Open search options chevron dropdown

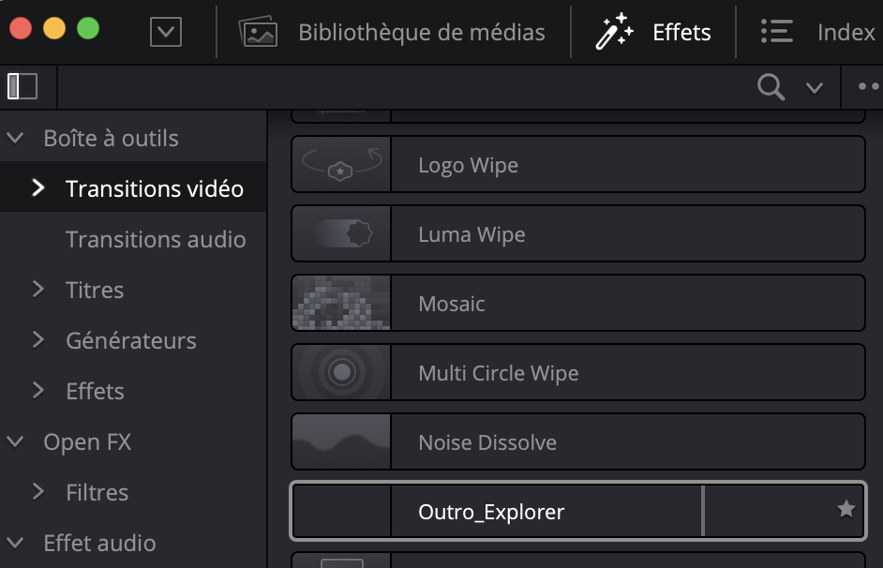click(814, 88)
